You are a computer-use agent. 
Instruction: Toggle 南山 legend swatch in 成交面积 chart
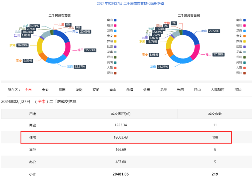245,20
